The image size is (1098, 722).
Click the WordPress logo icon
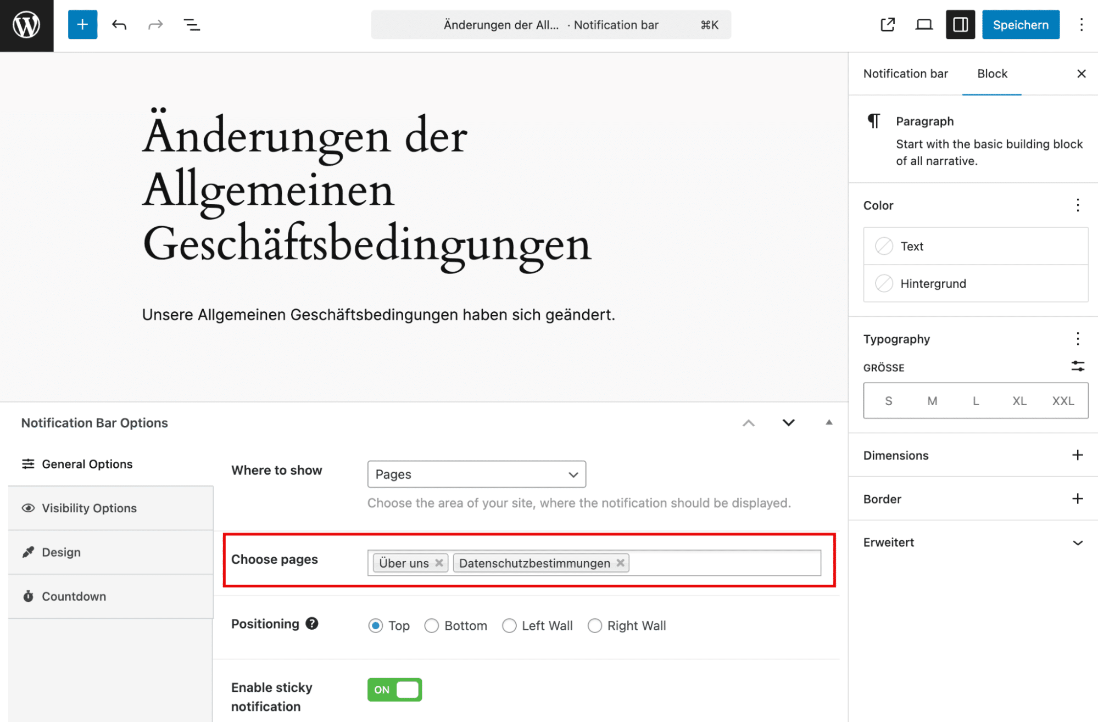(x=26, y=25)
